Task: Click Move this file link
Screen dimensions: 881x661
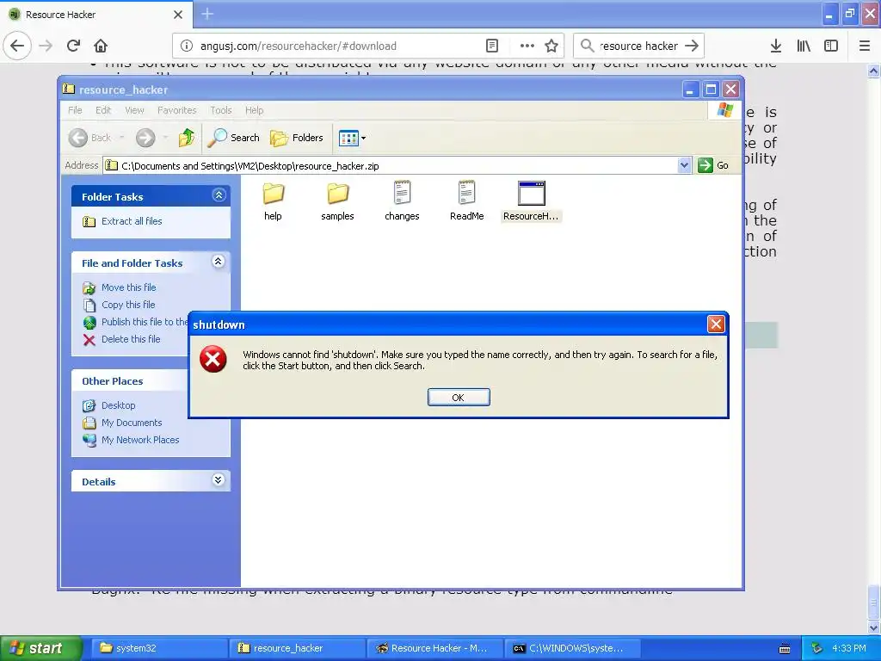Action: point(129,287)
